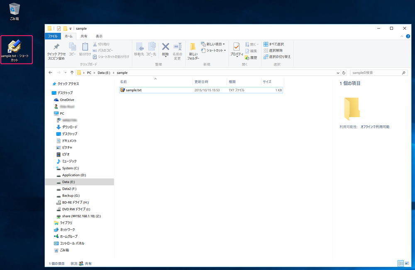
Task: Sort by Name (名前) column header
Action: [x=155, y=82]
